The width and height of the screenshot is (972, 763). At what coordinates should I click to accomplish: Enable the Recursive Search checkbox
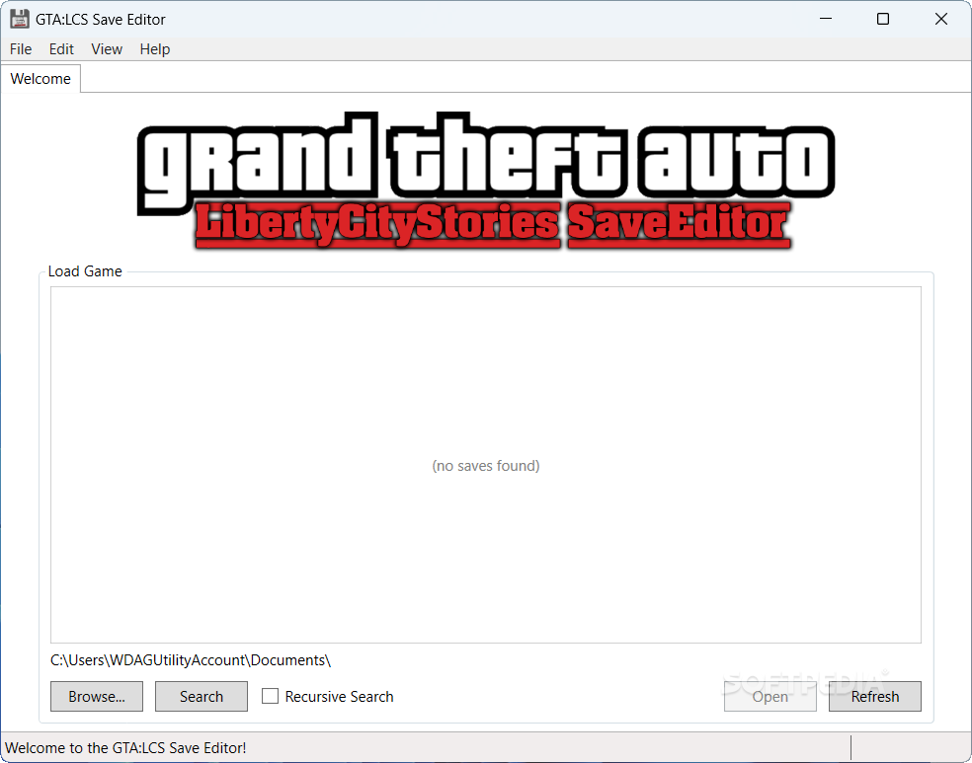[x=270, y=696]
